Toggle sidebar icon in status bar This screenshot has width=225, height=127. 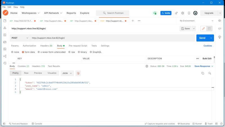click(4, 124)
